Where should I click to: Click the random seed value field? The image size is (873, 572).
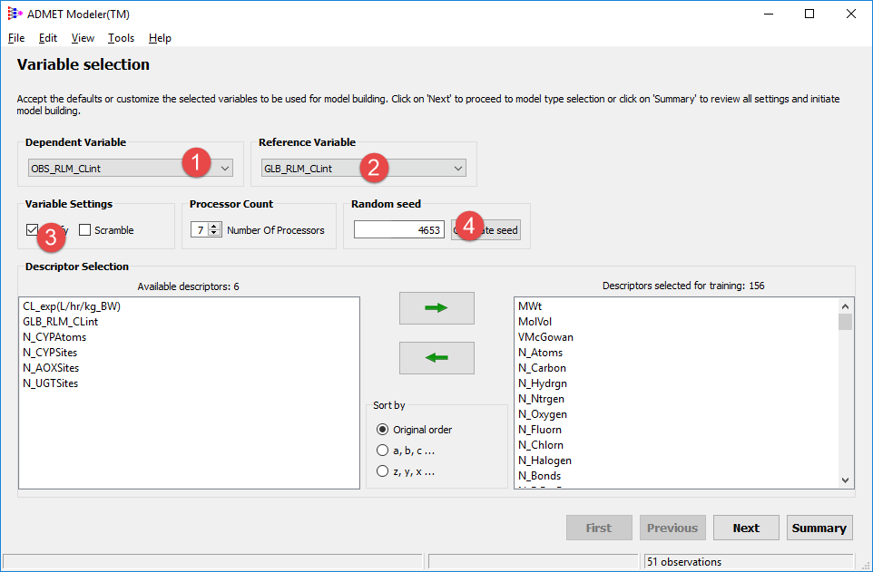point(399,230)
